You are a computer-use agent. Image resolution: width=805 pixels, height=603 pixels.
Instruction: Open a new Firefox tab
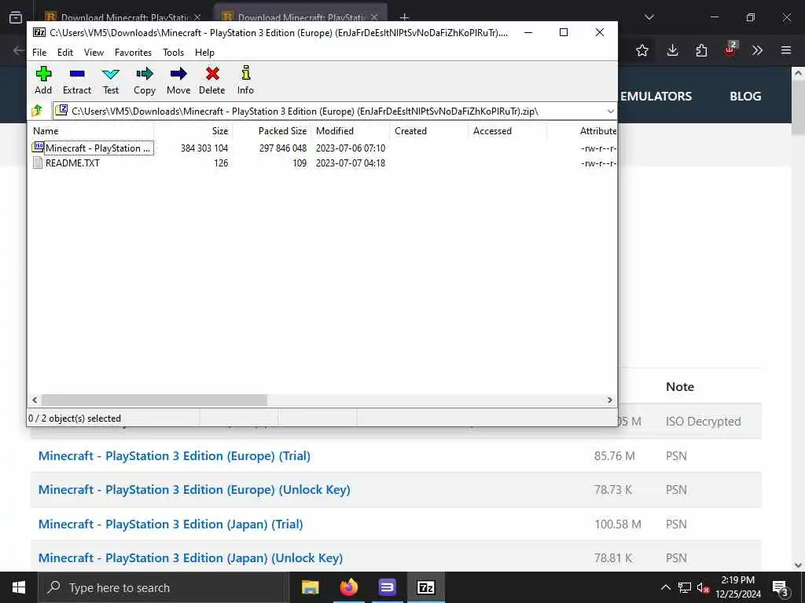[405, 17]
